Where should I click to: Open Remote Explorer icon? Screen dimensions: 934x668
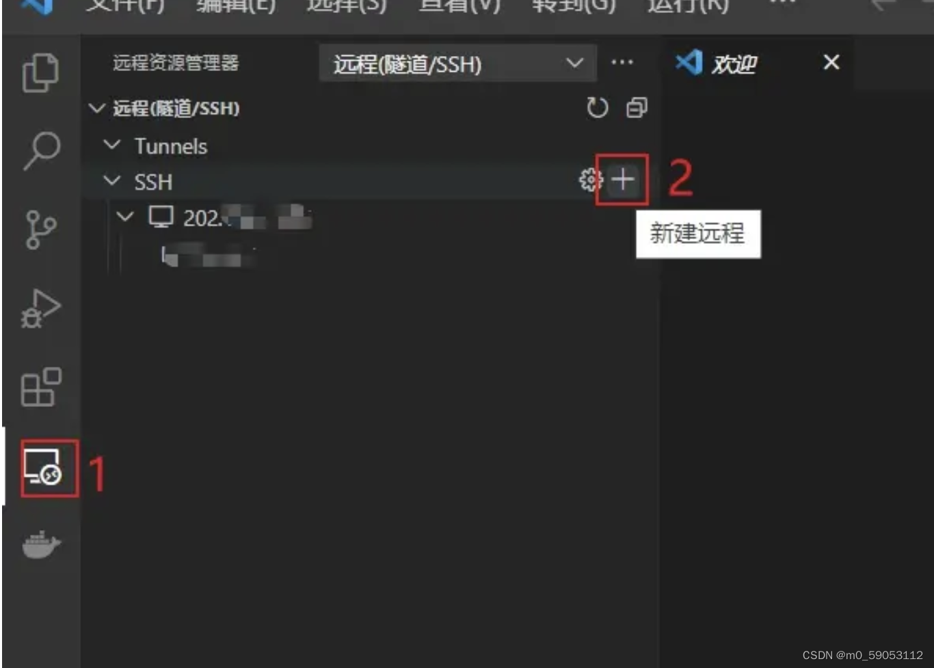(42, 468)
